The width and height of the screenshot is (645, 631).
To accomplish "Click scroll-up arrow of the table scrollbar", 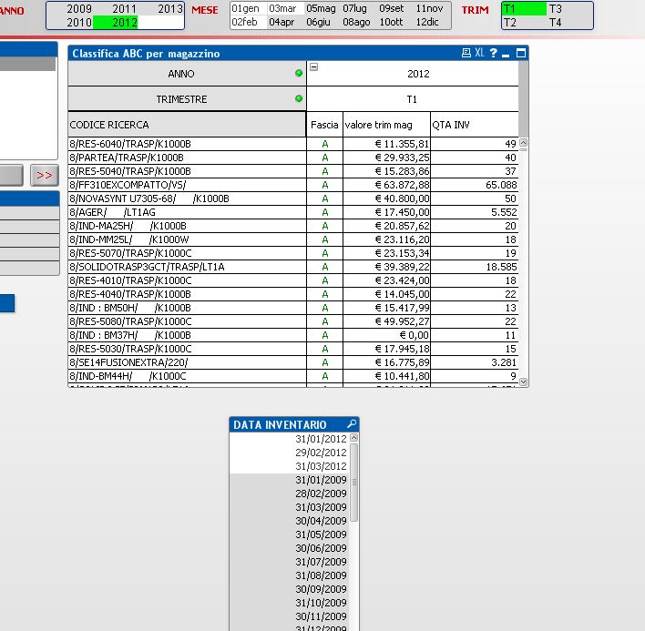I will (x=523, y=144).
